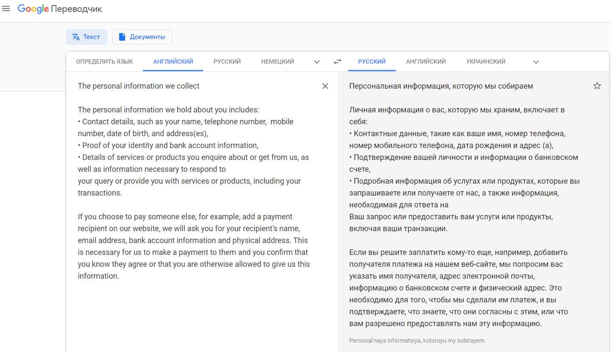Click the document icon in Документы button
Image resolution: width=612 pixels, height=352 pixels.
122,37
